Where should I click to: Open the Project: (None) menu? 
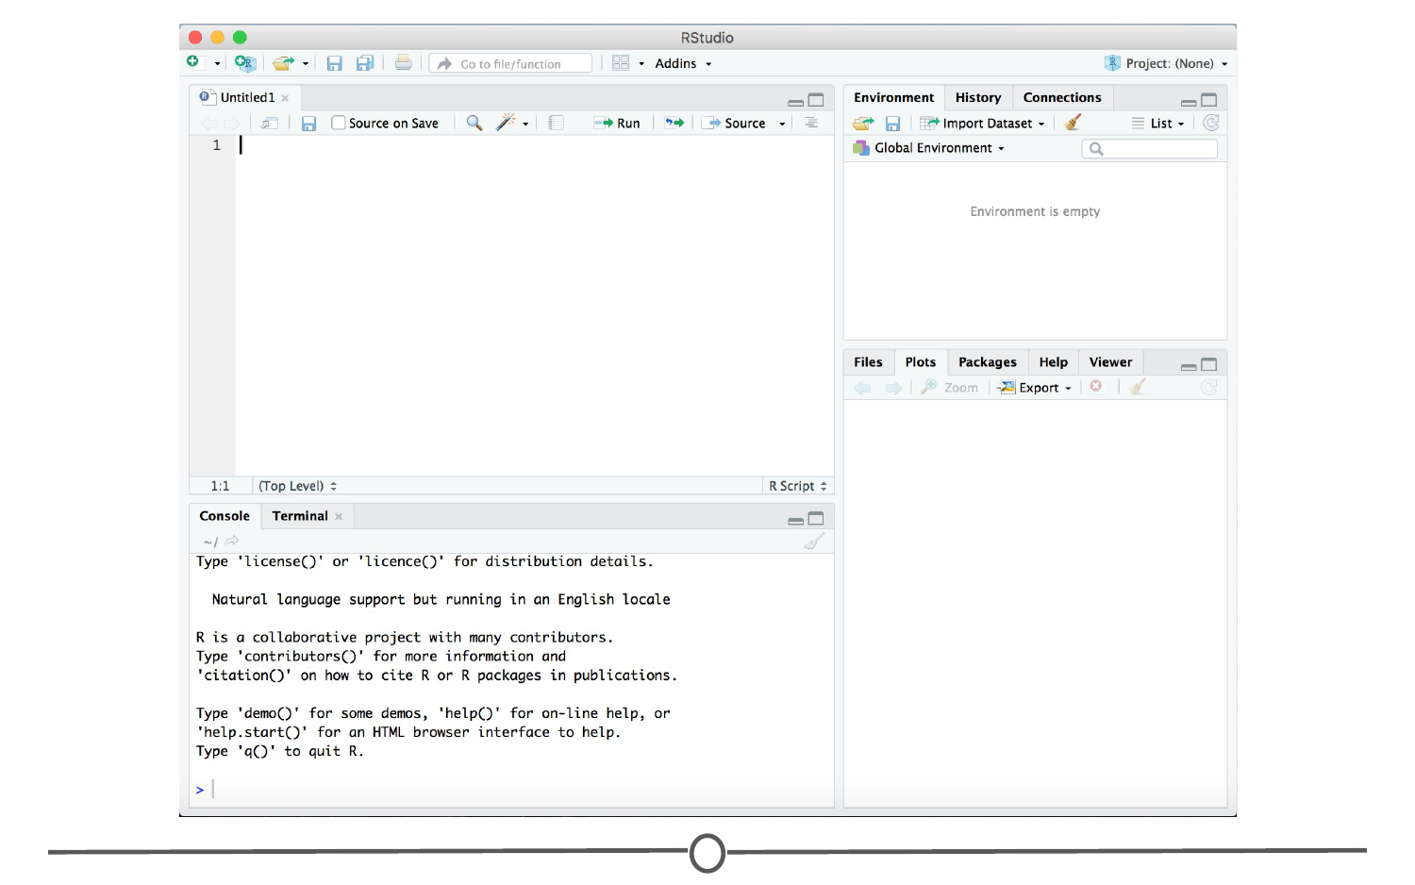coord(1170,63)
